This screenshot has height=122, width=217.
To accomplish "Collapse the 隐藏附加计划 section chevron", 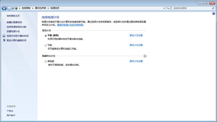I will tap(145, 56).
